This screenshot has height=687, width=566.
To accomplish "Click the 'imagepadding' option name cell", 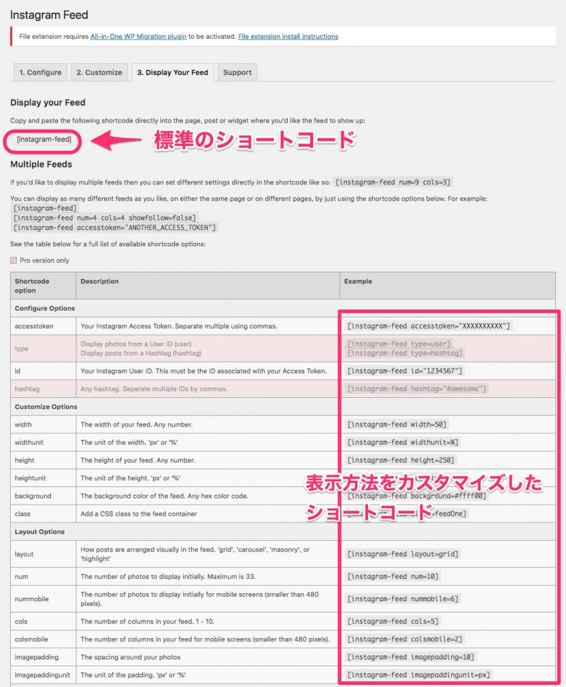I will (44, 657).
